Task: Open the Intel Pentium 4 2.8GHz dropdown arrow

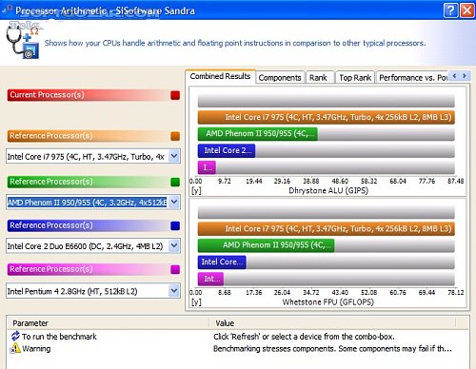Action: 174,290
